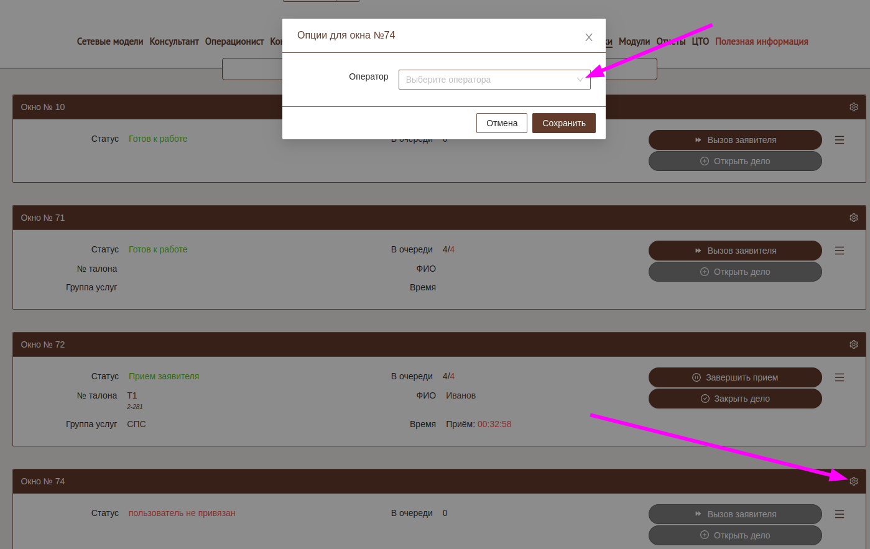Open hamburger menu for Окно № 10
870x549 pixels.
click(839, 141)
